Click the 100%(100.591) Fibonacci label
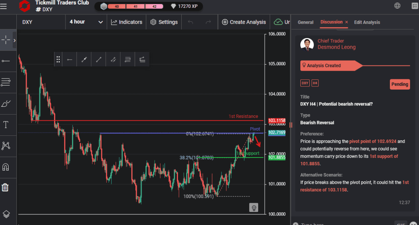The image size is (419, 225). tap(198, 196)
